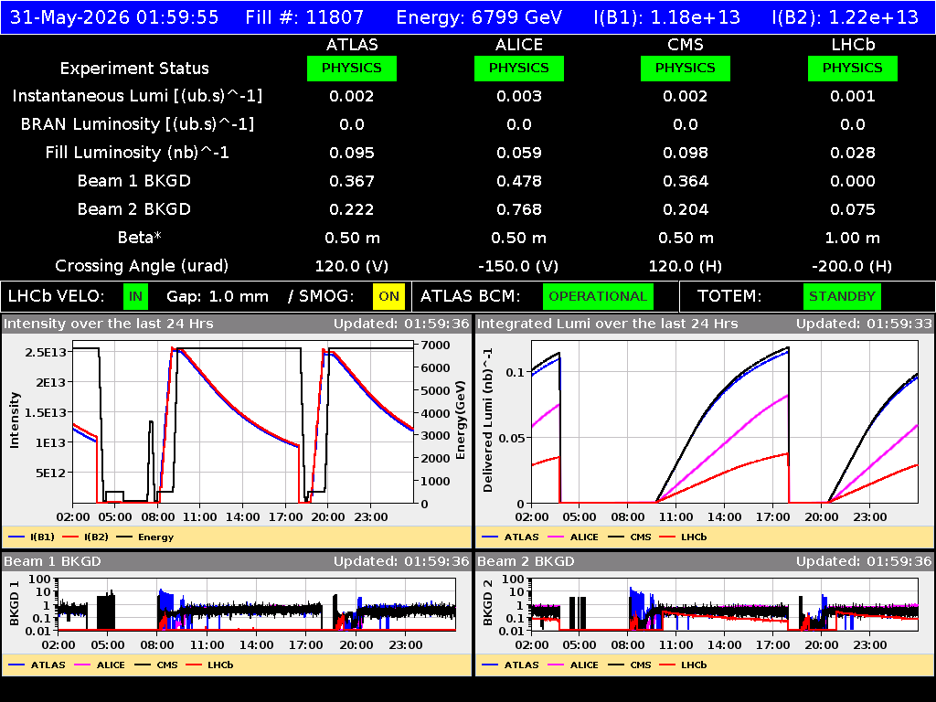Click the ATLAS PHYSICS status badge
Viewport: 936px width, 702px height.
(352, 68)
